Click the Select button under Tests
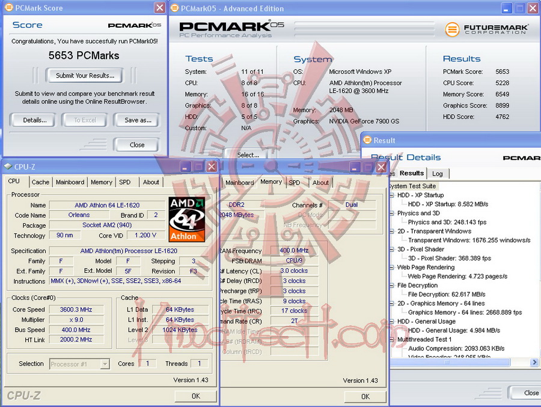Screen dimensions: 541x407 248,155
